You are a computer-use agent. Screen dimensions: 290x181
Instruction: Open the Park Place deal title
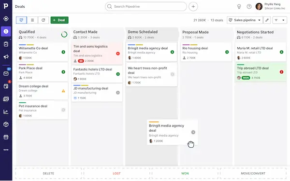pos(30,68)
